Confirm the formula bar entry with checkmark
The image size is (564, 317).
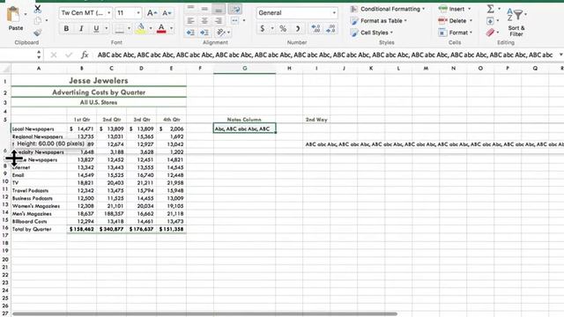click(69, 55)
